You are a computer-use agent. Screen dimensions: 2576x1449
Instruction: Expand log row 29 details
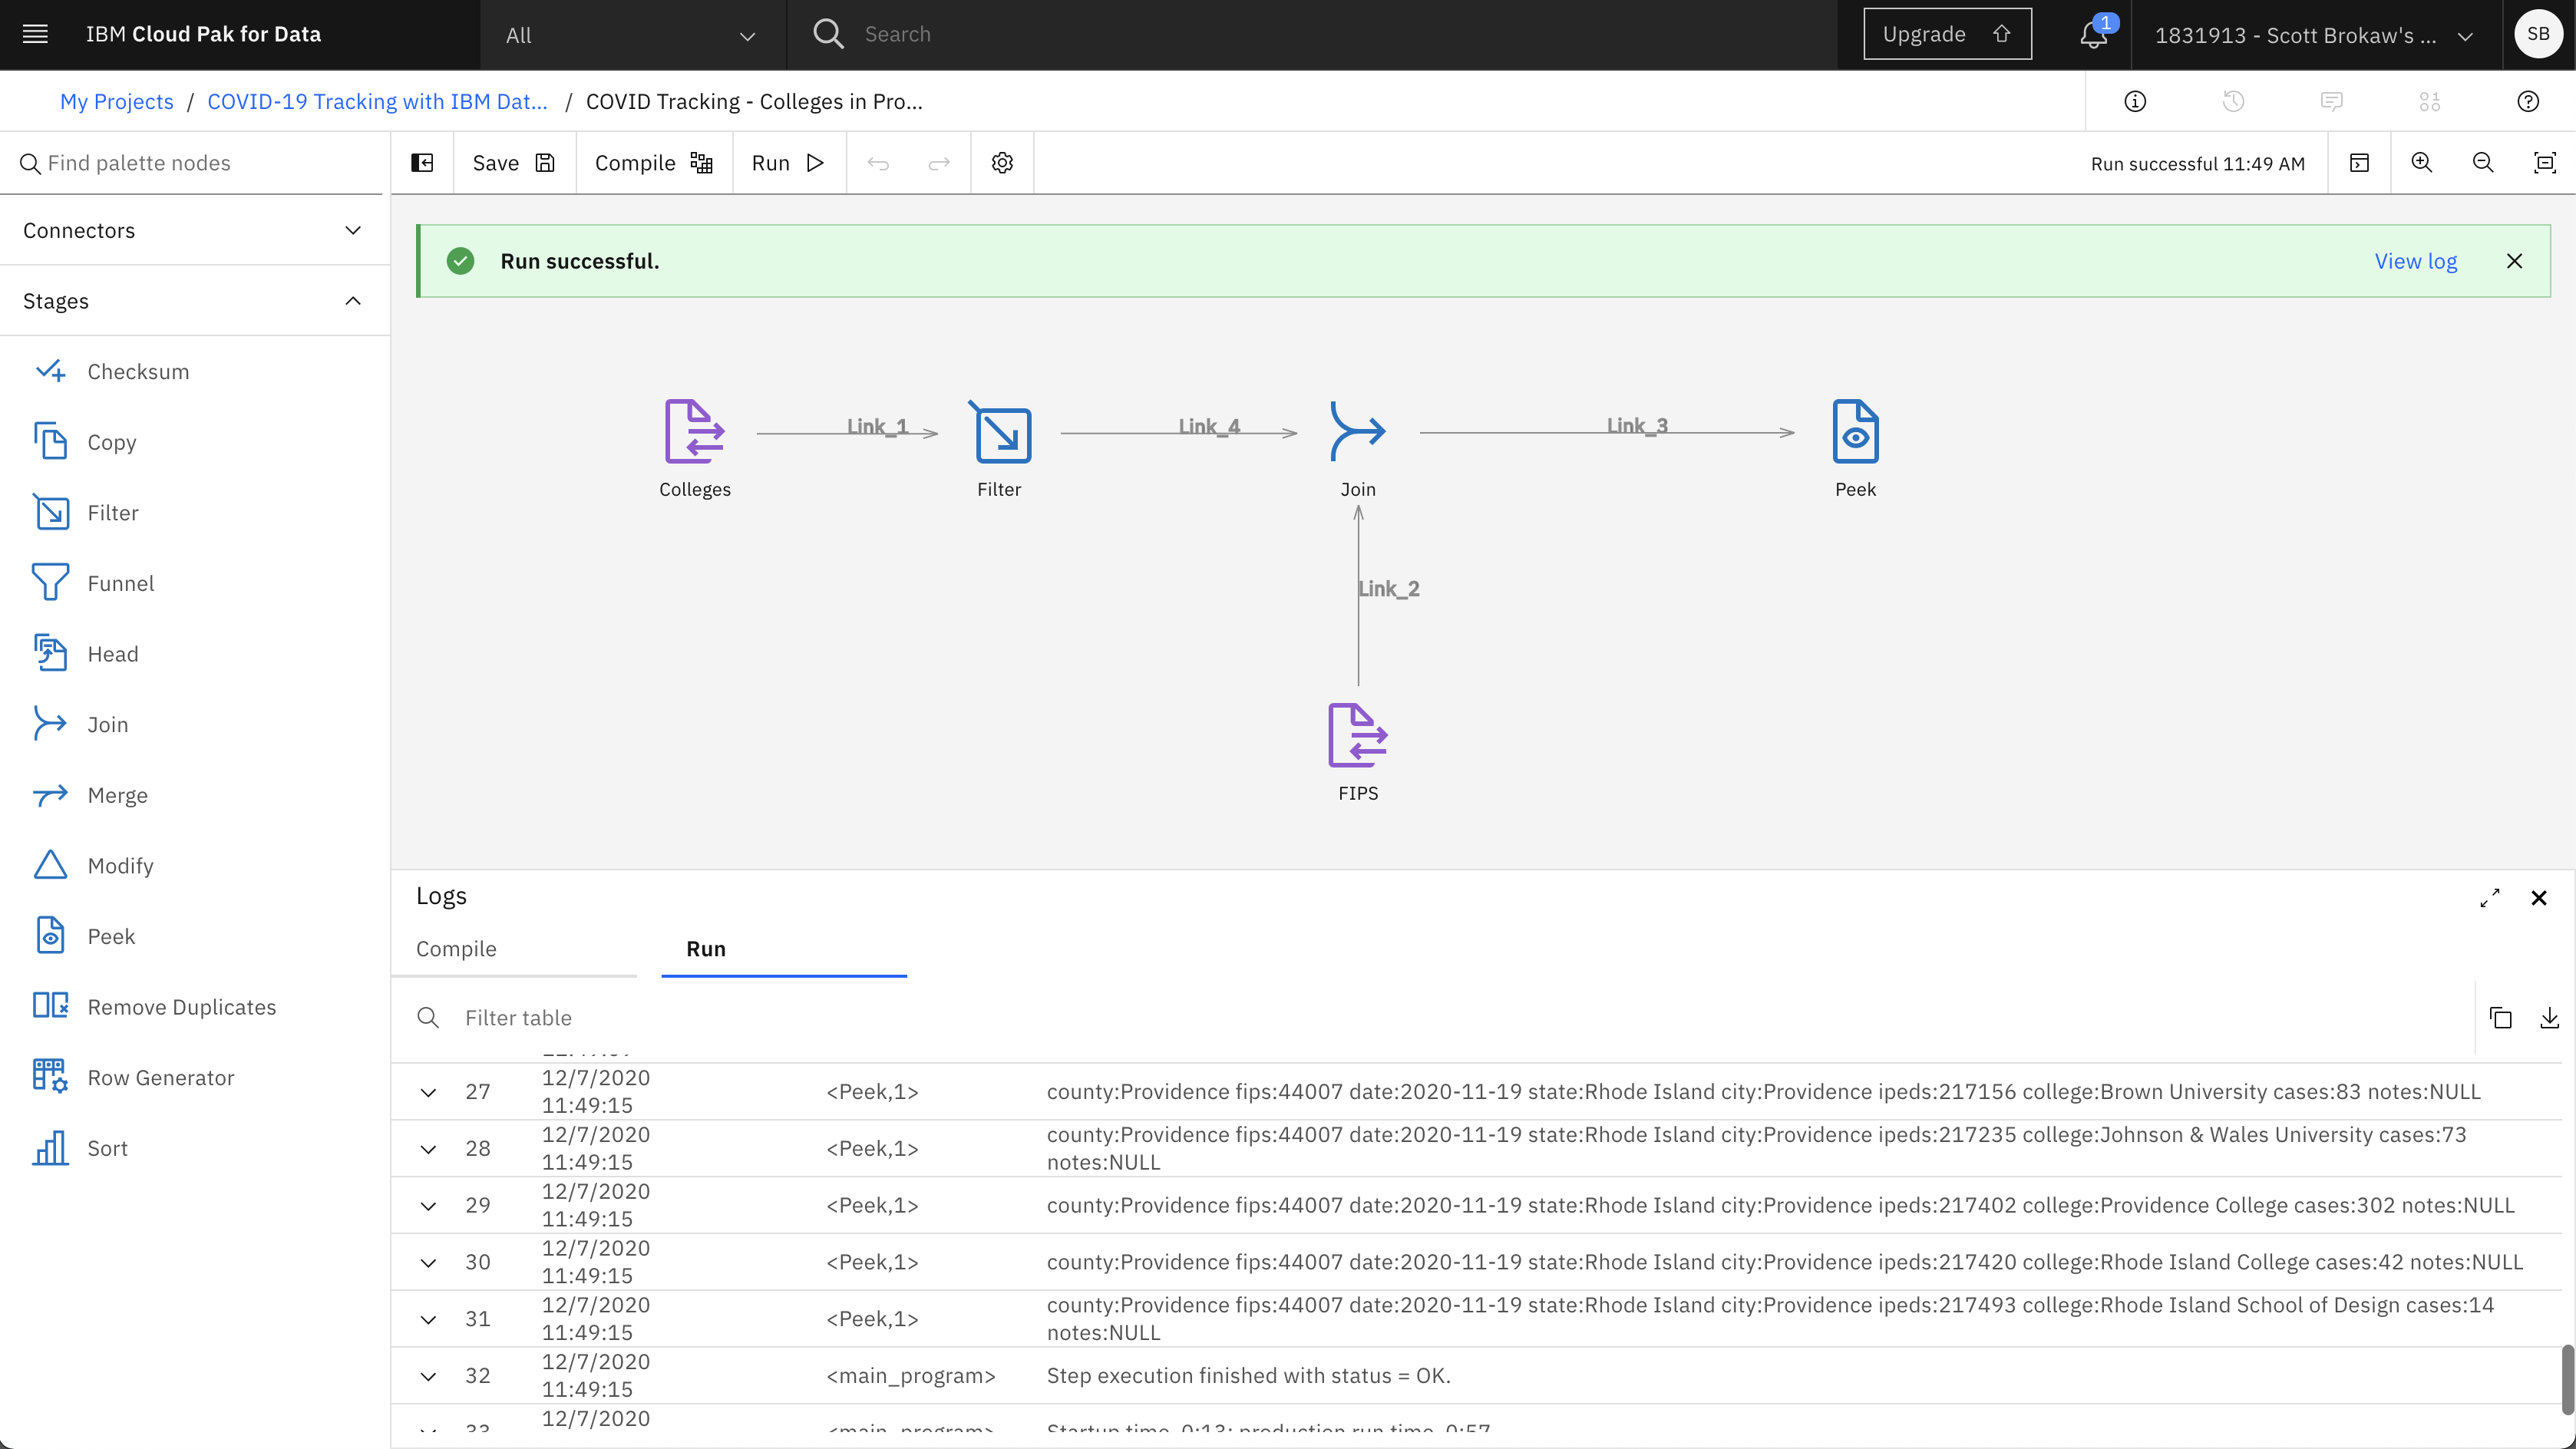[x=428, y=1206]
